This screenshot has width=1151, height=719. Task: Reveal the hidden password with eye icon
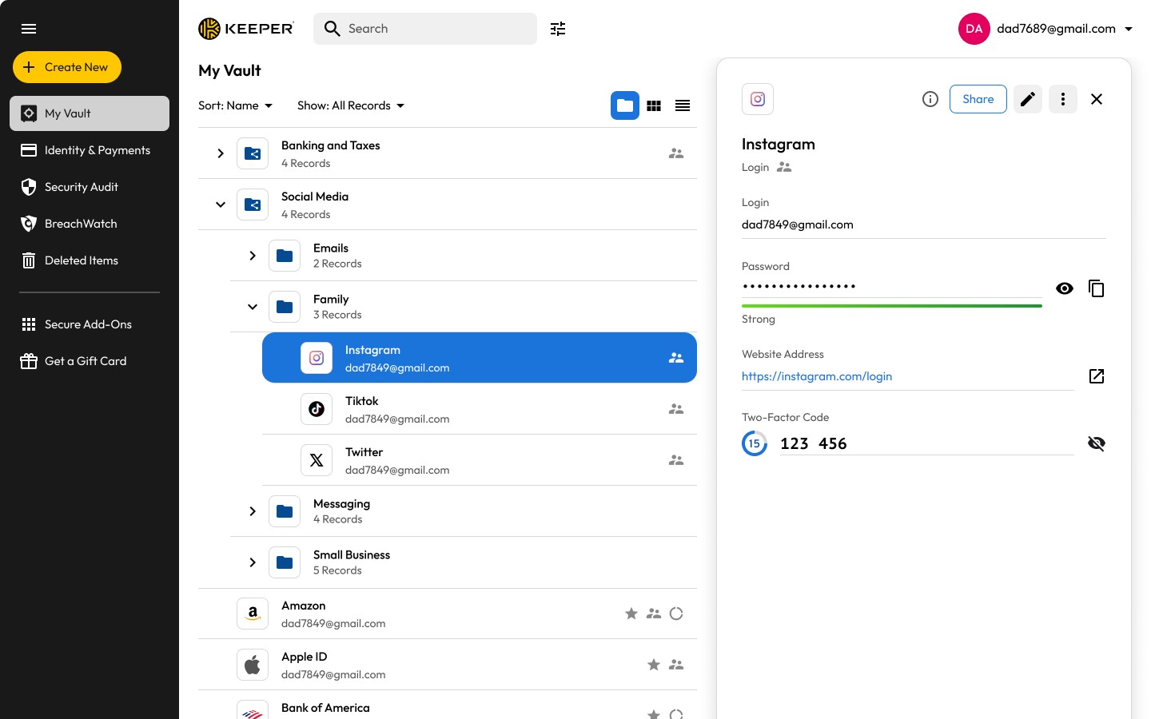point(1065,288)
